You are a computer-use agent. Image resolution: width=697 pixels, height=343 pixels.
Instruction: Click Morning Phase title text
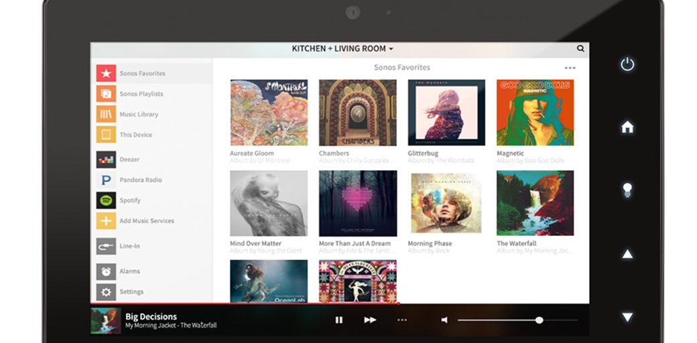pyautogui.click(x=430, y=243)
